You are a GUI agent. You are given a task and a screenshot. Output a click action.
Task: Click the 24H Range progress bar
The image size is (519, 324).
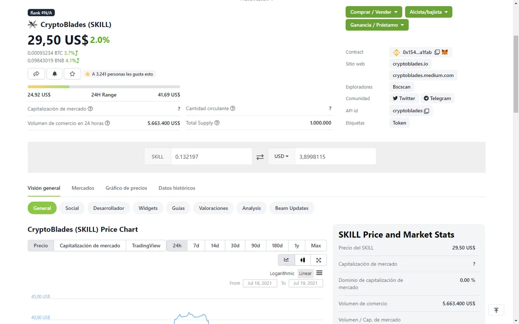[104, 87]
